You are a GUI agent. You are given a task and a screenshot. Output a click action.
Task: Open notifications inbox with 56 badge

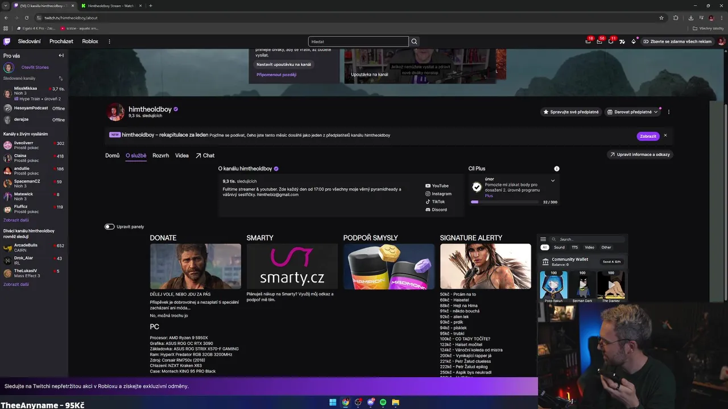[x=599, y=41]
